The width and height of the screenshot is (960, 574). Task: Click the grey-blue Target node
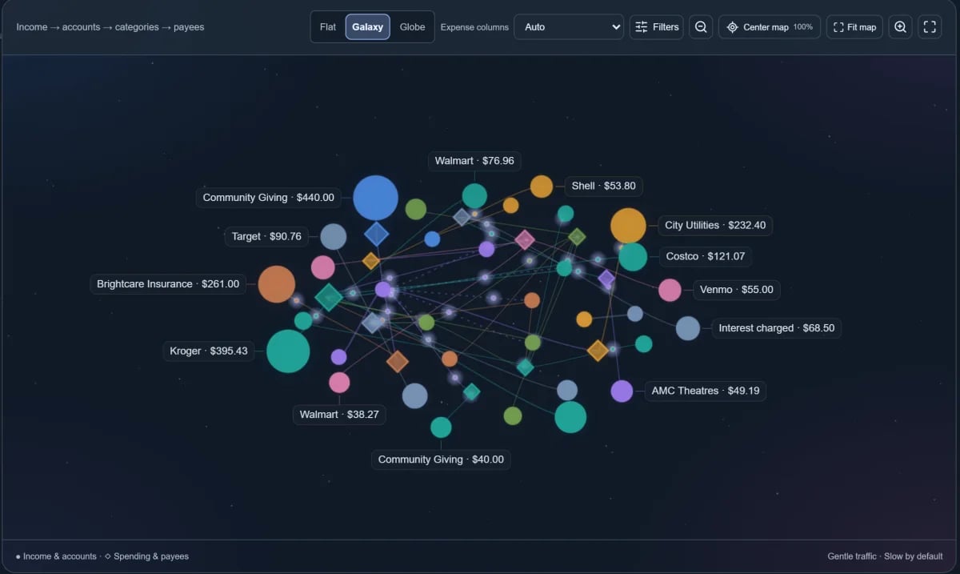pyautogui.click(x=334, y=237)
